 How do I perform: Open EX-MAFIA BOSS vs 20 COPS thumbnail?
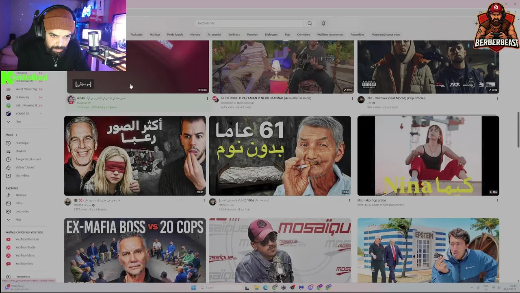point(135,250)
